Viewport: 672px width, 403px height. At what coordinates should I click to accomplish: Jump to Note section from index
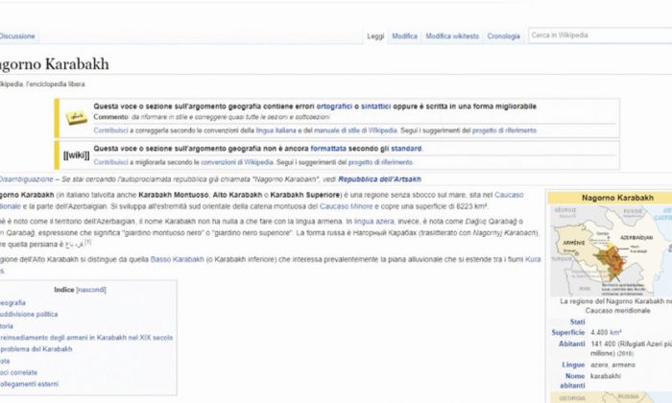tap(5, 361)
